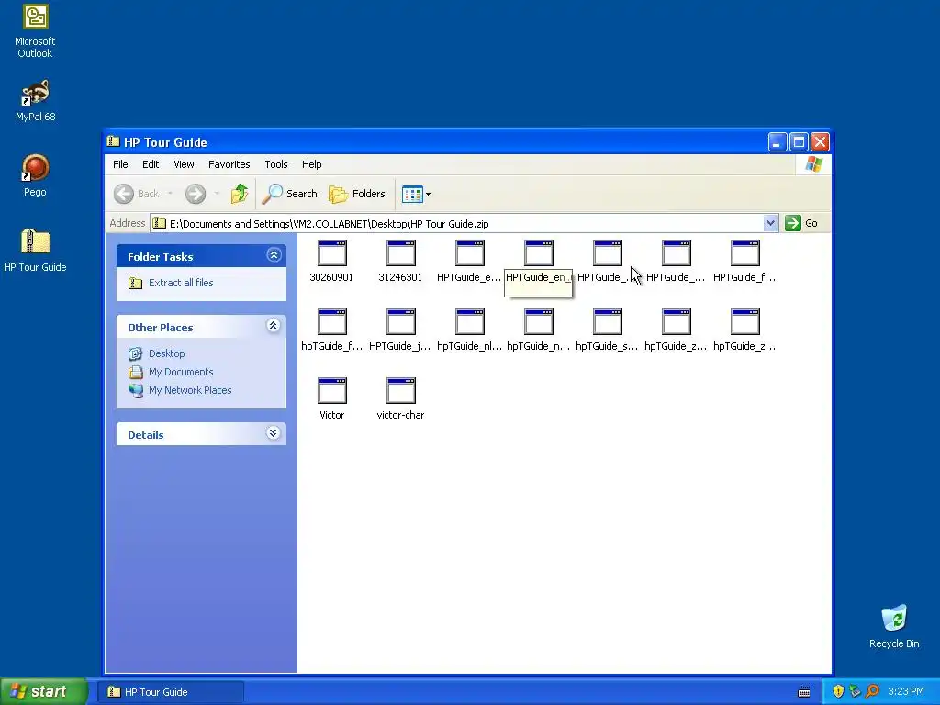The image size is (940, 705).
Task: Open Forward history dropdown arrow
Action: click(217, 194)
